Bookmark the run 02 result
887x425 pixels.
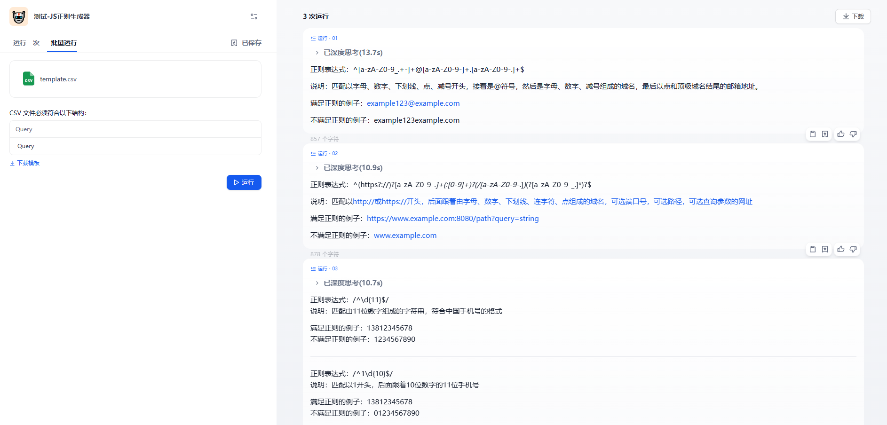[825, 249]
